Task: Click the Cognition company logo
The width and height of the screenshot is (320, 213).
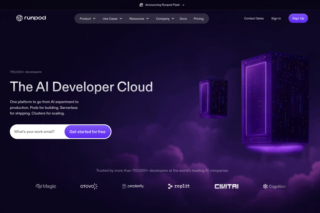Action: coord(274,186)
